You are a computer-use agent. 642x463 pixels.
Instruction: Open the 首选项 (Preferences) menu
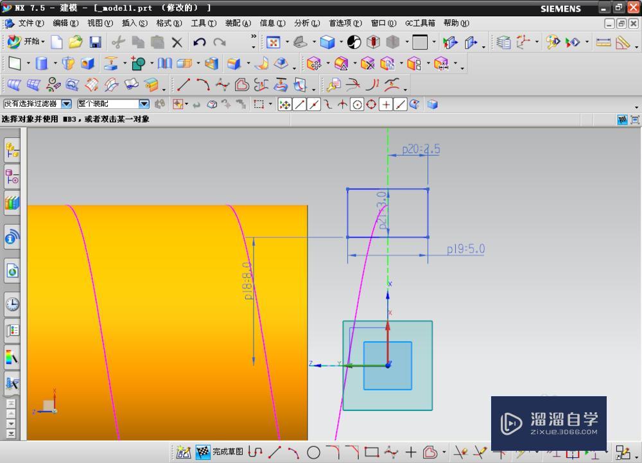click(x=345, y=23)
